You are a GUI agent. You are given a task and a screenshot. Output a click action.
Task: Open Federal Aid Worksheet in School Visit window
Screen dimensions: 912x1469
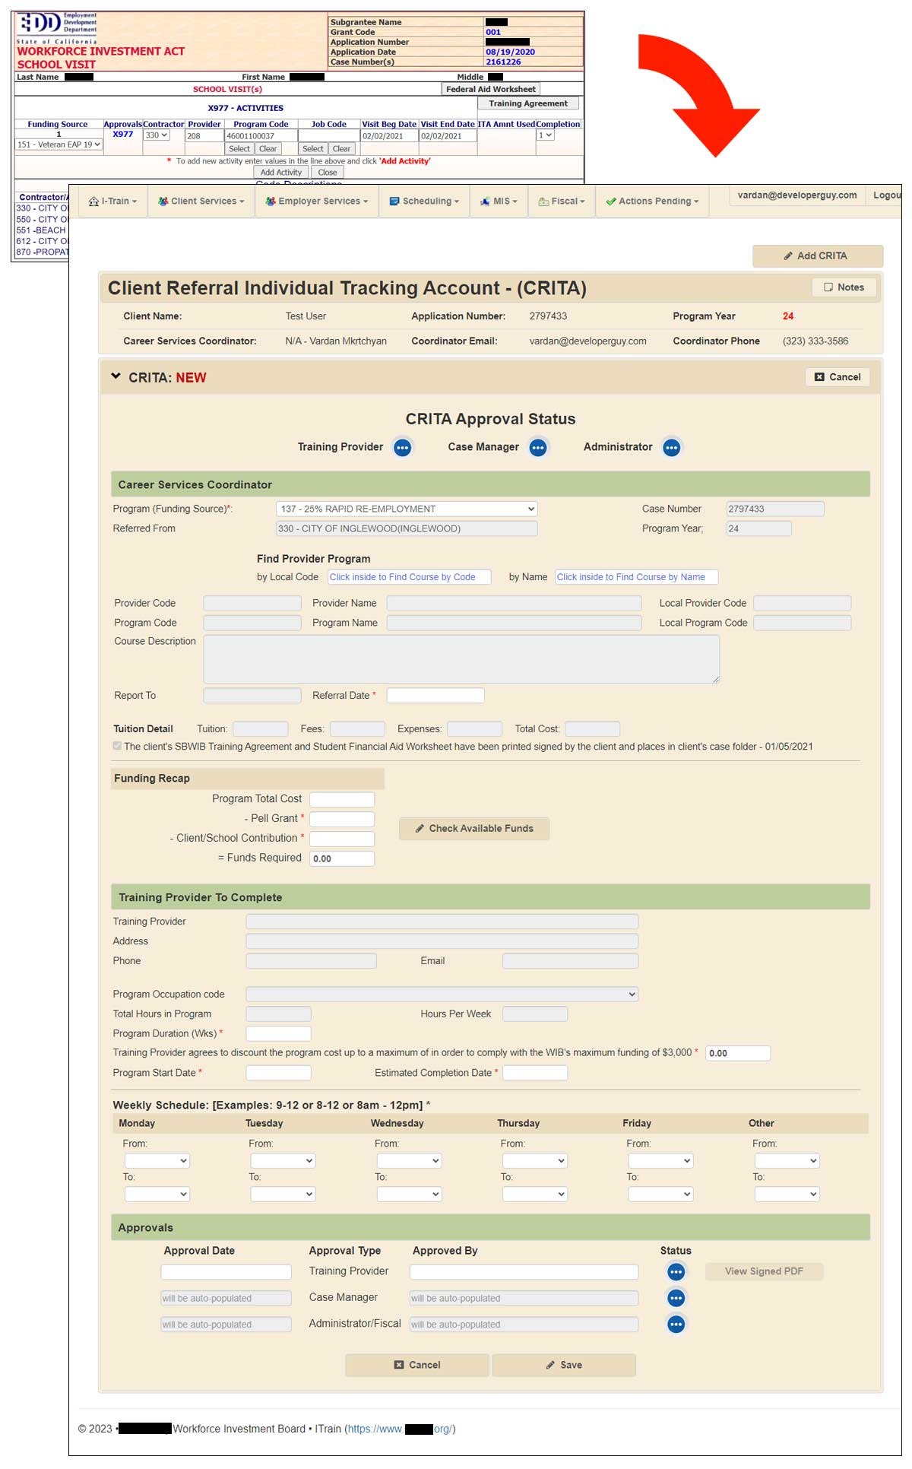[491, 89]
